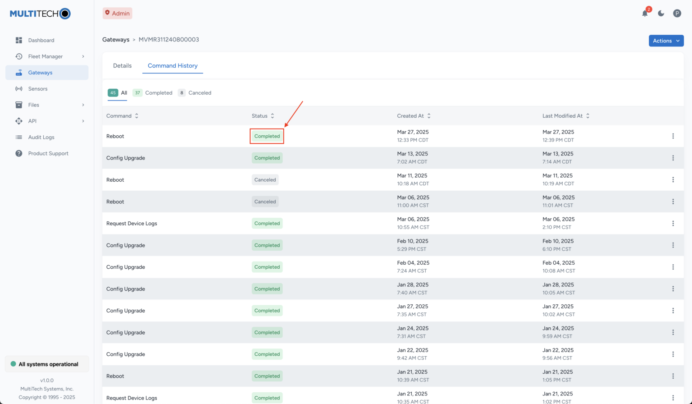Switch to the Details tab
The height and width of the screenshot is (404, 692).
(x=122, y=66)
